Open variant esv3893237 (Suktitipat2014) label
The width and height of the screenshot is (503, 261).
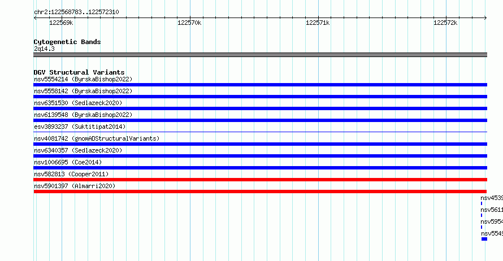(80, 127)
